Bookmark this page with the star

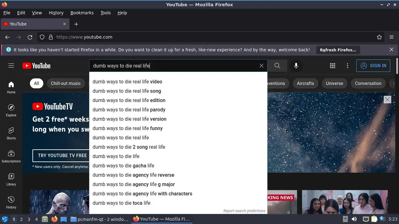coord(379,37)
